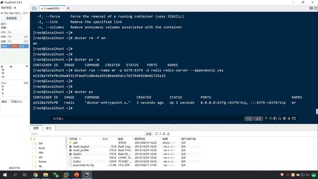318x179 pixels.
Task: Go to parent directory arrow icon
Action: coord(160,134)
